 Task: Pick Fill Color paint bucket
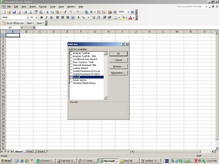click(x=123, y=18)
